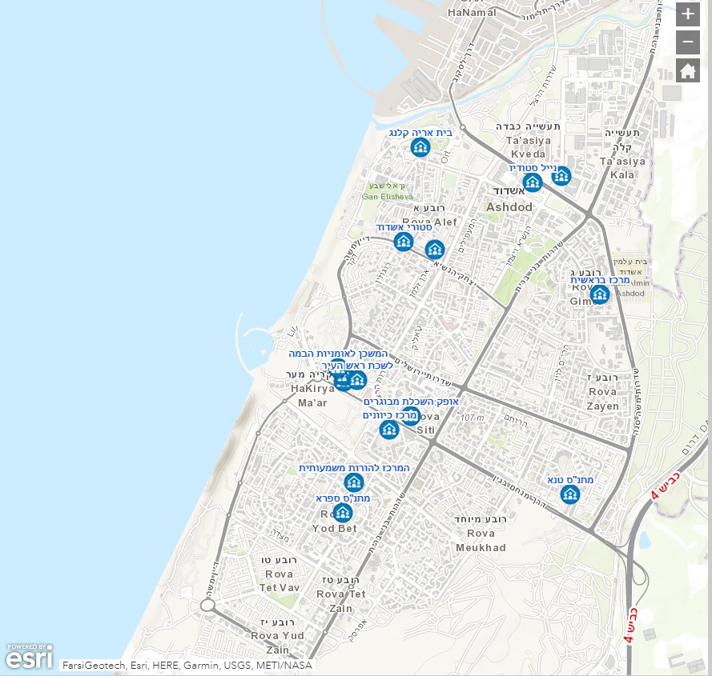Select the נייל סטודיו map marker

[533, 182]
